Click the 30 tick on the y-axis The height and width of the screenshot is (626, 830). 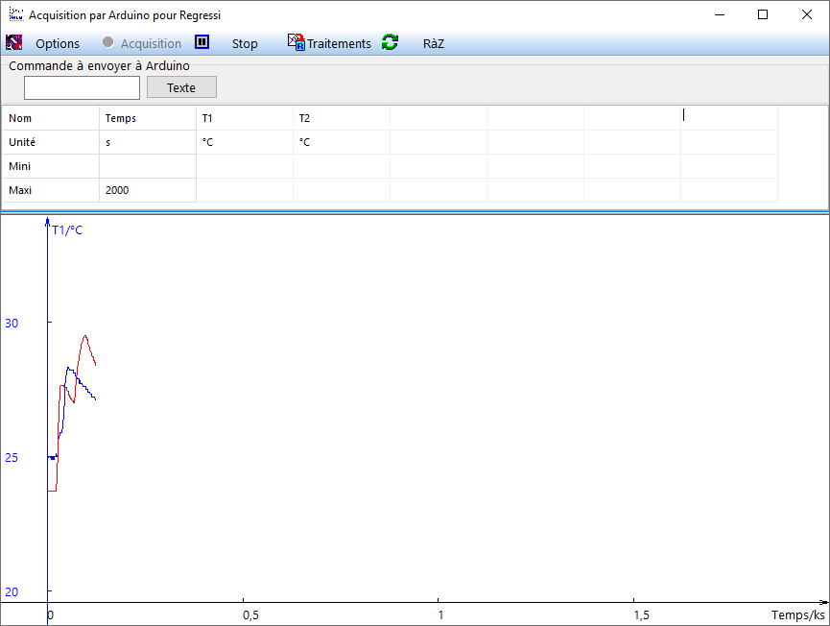click(12, 323)
